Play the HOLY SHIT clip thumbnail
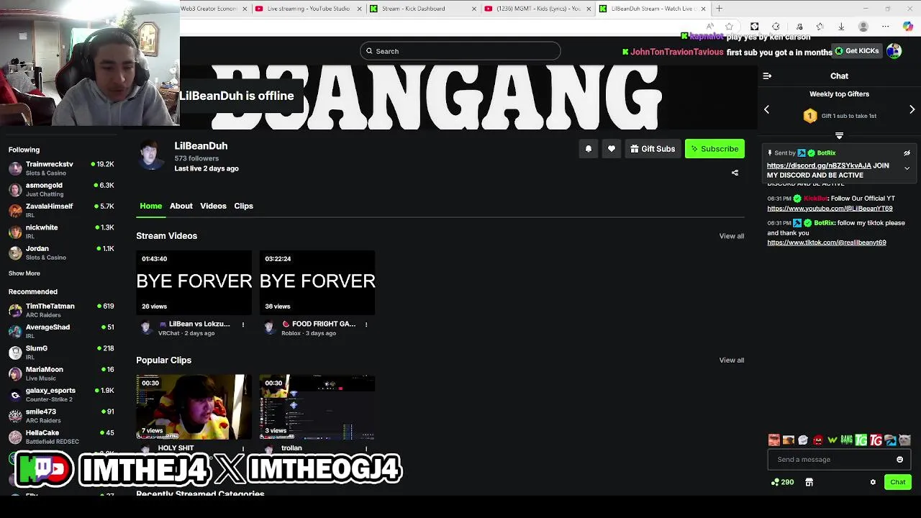The width and height of the screenshot is (921, 518). coord(194,406)
